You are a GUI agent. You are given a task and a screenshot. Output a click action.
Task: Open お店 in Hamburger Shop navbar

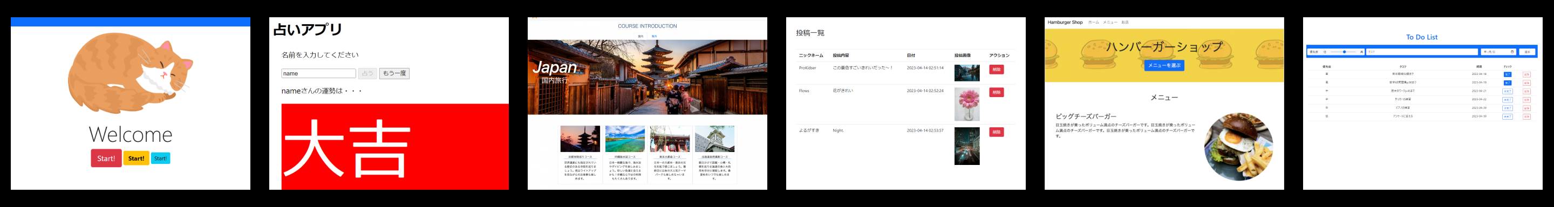(1125, 22)
